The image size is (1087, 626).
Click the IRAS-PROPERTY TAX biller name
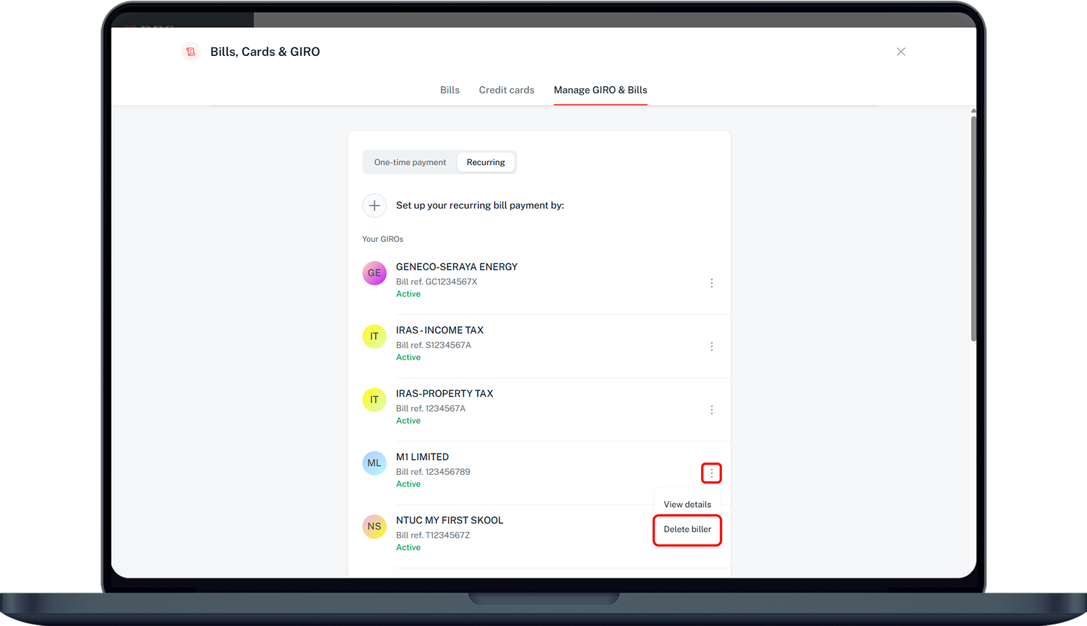coord(445,393)
